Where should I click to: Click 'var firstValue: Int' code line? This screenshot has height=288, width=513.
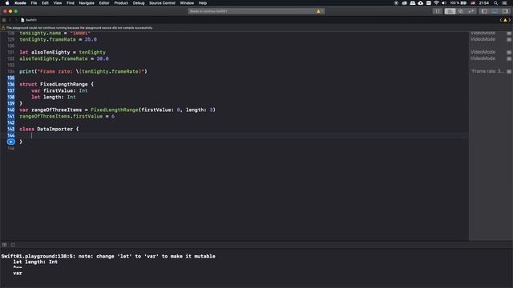(x=59, y=90)
